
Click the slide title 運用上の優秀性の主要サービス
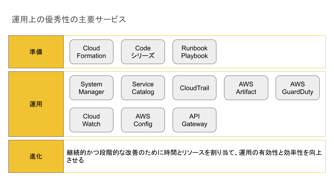click(x=69, y=19)
